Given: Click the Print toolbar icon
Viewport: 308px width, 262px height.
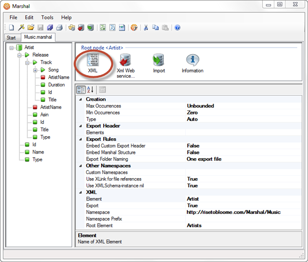Looking at the screenshot, I should (60, 28).
